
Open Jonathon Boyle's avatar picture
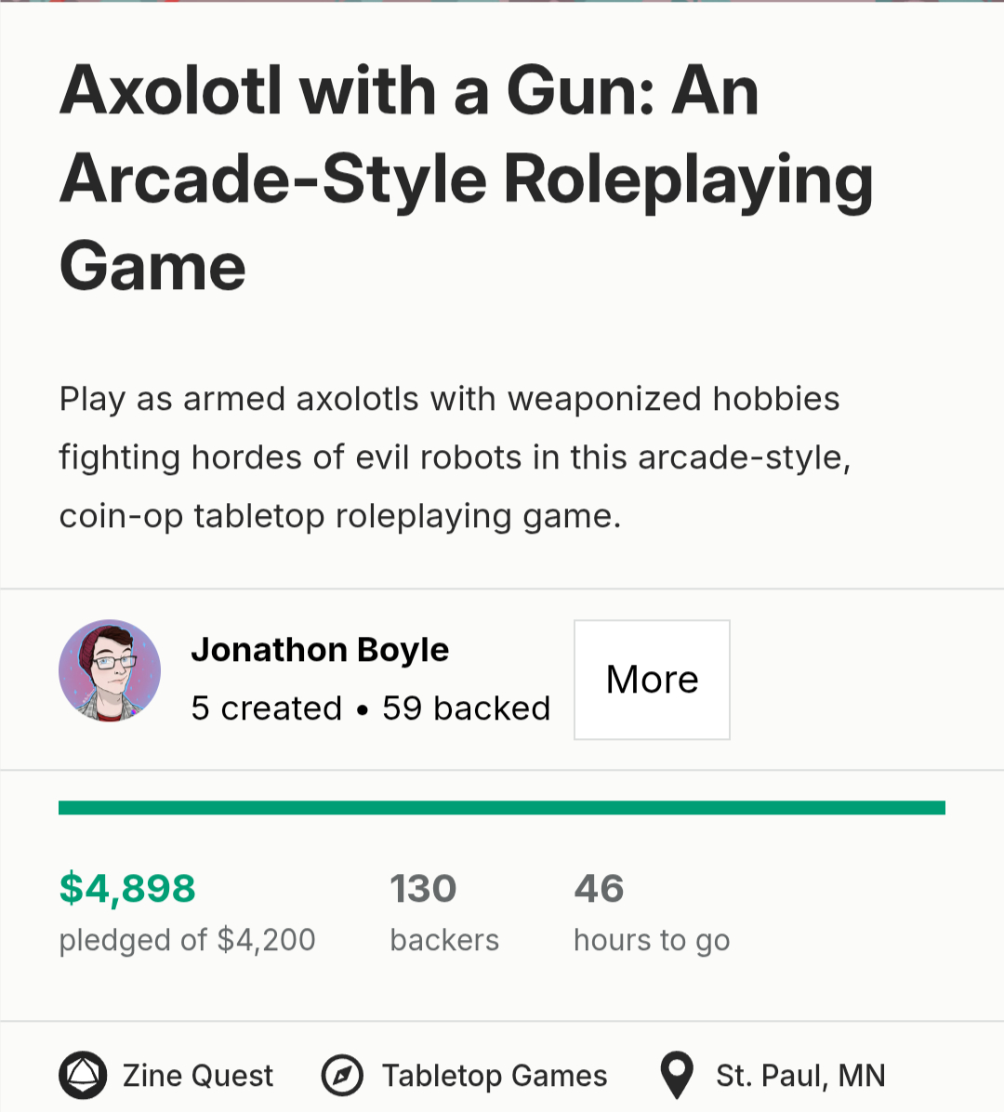[110, 671]
